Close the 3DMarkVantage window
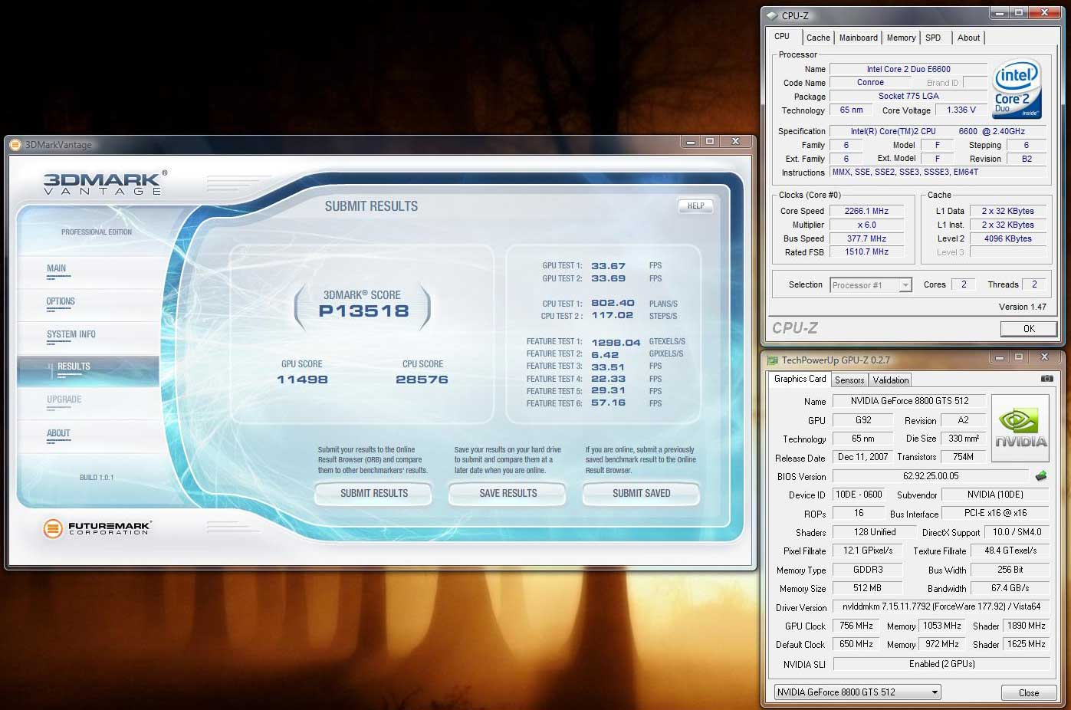The image size is (1071, 710). pyautogui.click(x=736, y=142)
